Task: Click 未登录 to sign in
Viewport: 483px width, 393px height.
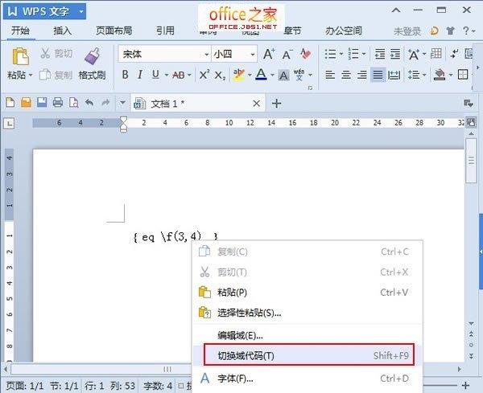Action: (x=407, y=31)
